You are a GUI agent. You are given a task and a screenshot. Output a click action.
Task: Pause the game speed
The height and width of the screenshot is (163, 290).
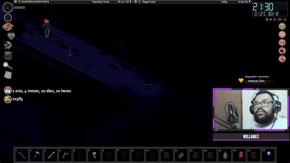pyautogui.click(x=267, y=19)
